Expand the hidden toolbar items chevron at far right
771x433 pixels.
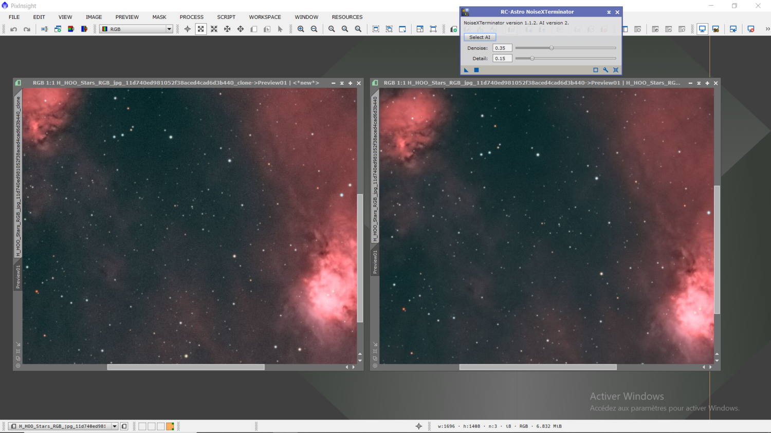pyautogui.click(x=767, y=29)
